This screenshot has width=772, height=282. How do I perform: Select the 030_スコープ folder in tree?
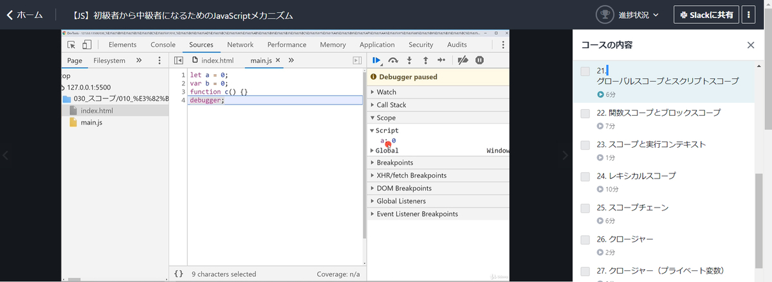(115, 100)
